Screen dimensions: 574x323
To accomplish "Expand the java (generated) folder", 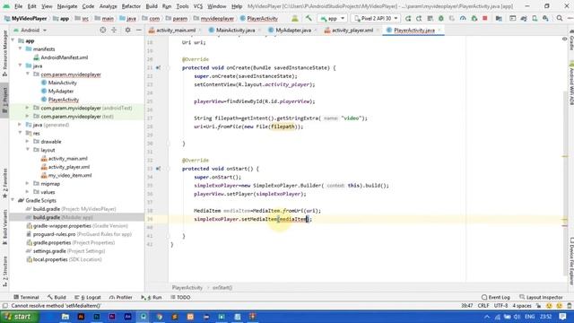I will [21, 125].
